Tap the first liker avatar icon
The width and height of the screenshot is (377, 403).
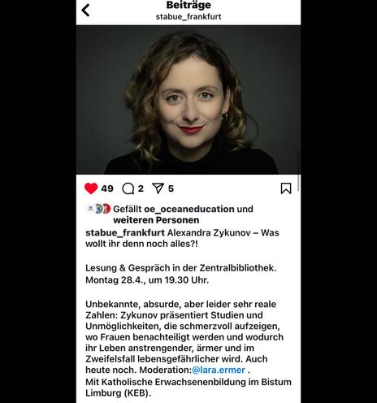click(x=90, y=209)
